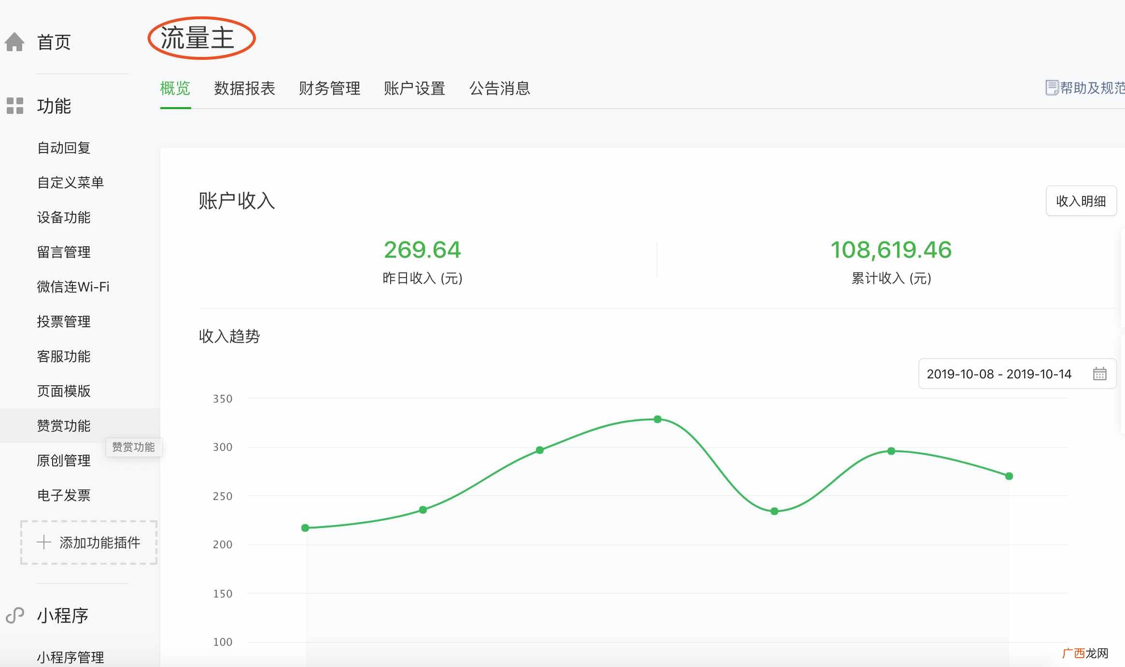
Task: Open 小程序 section
Action: (63, 615)
